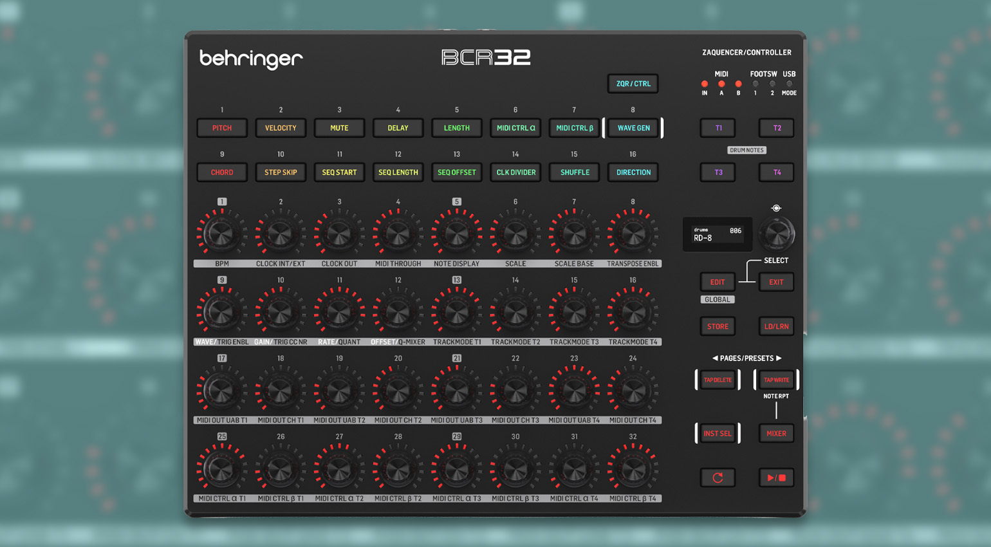The image size is (991, 547).
Task: Click the WAVE/TRIG ENBL knob
Action: 222,313
